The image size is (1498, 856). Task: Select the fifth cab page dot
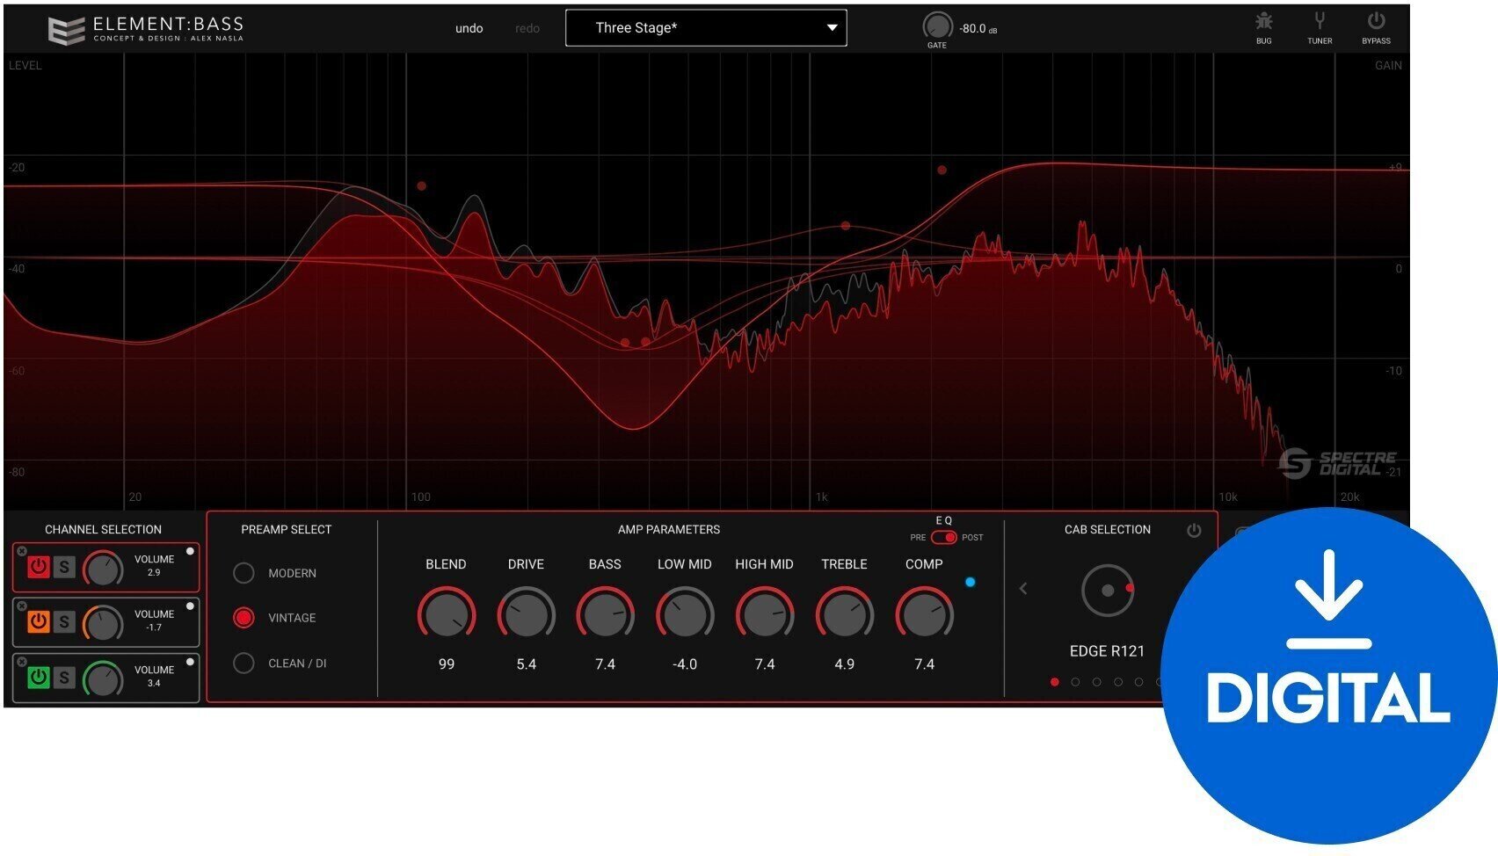[x=1138, y=682]
